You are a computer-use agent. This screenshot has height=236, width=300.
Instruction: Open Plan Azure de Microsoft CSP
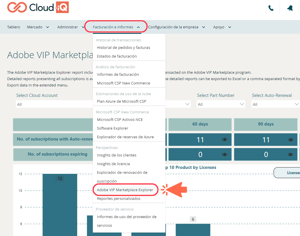point(122,101)
